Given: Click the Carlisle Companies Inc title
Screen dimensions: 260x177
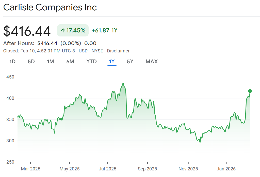Looking at the screenshot, I should pyautogui.click(x=50, y=7).
